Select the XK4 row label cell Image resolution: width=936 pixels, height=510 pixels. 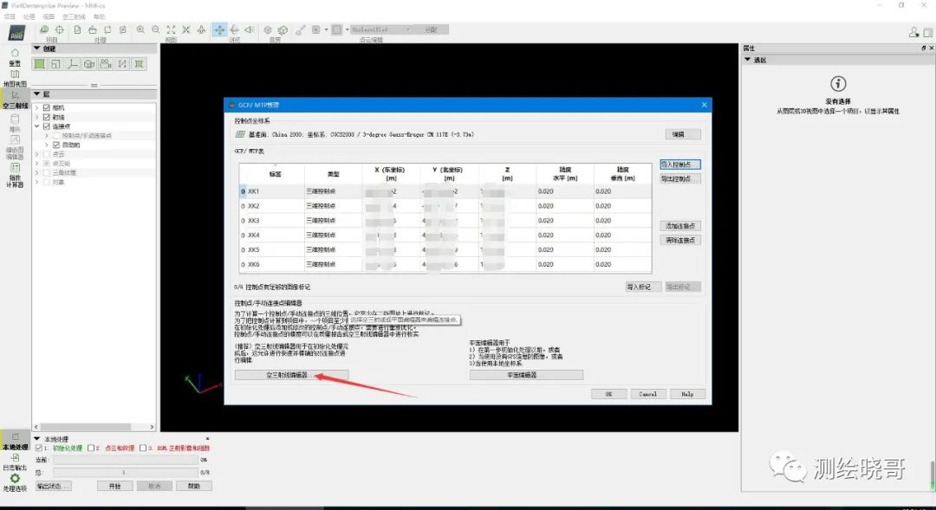point(275,235)
